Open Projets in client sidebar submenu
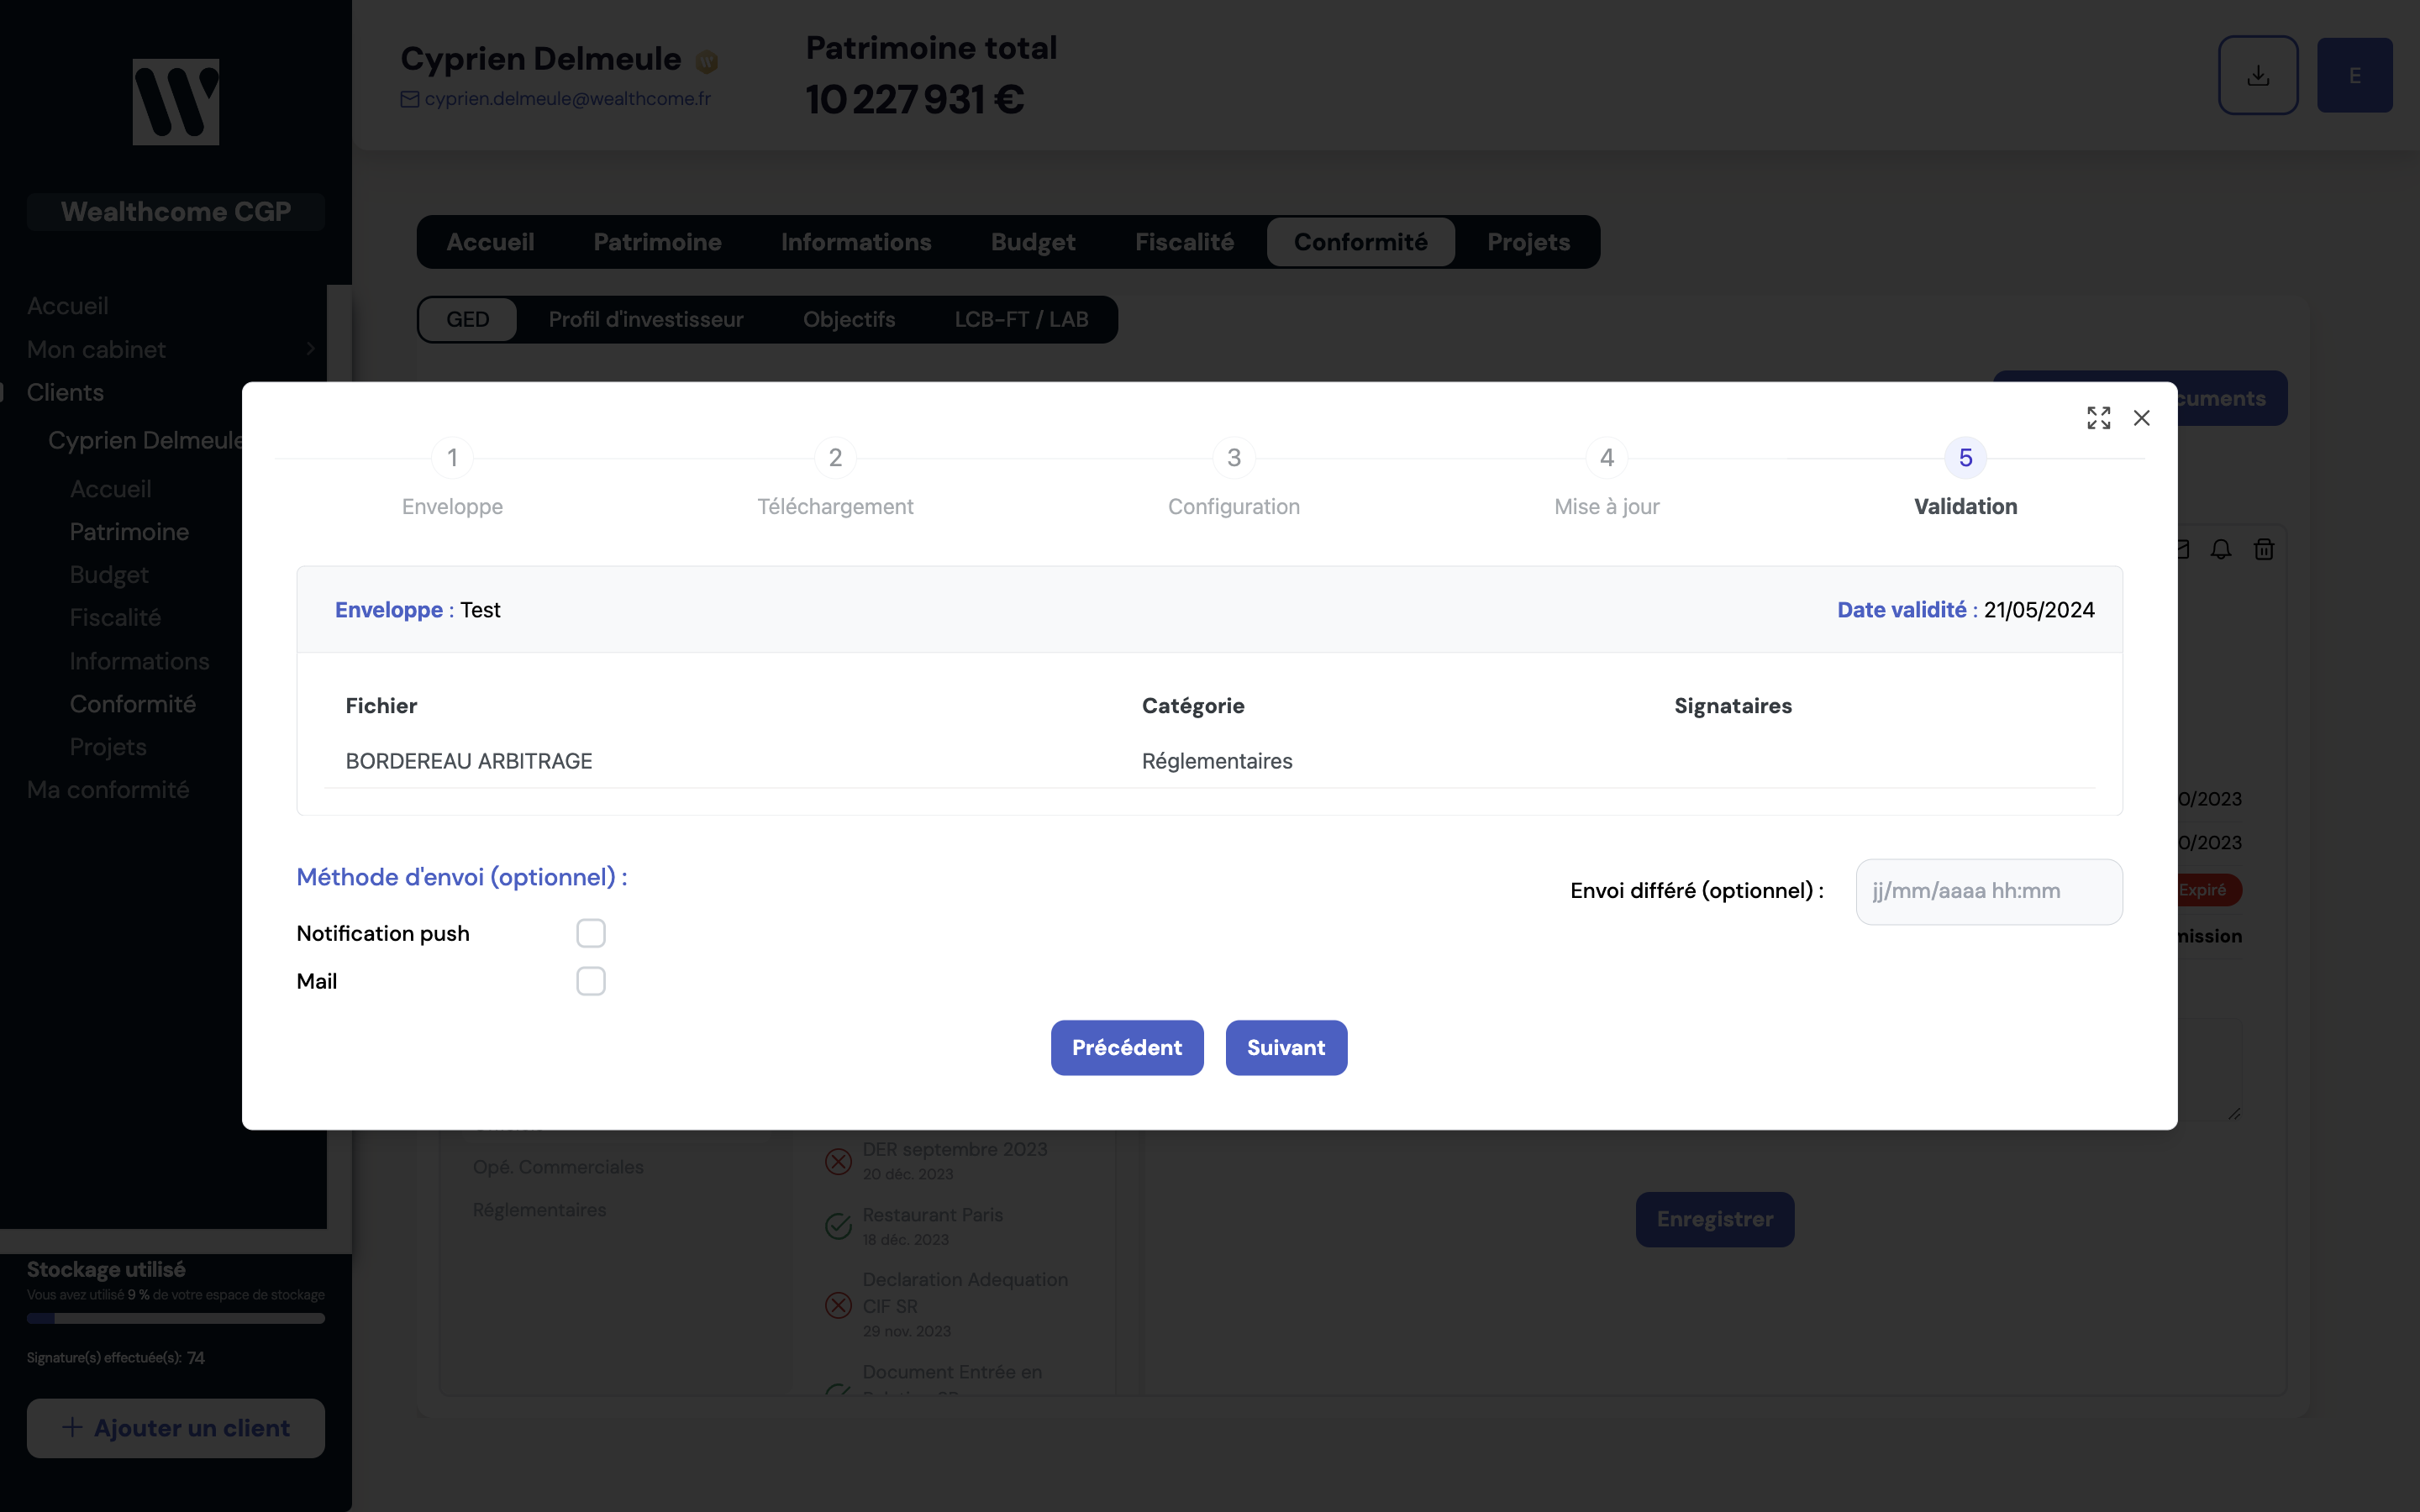The image size is (2420, 1512). coord(108,747)
